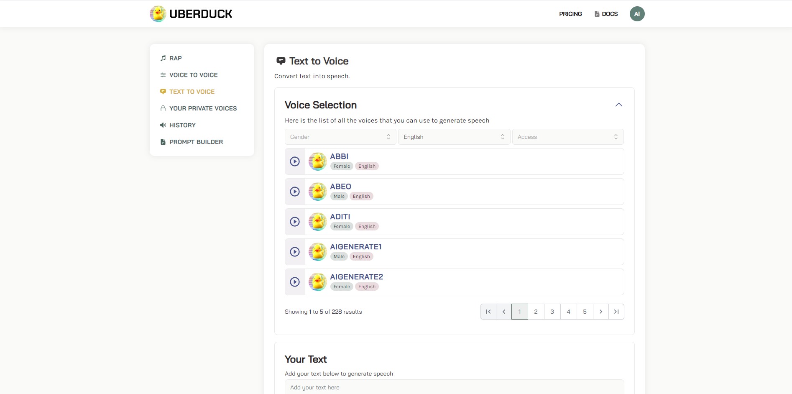This screenshot has width=792, height=394.
Task: Click the 'Showing 1 to 5 of 228 results' text
Action: pos(323,312)
